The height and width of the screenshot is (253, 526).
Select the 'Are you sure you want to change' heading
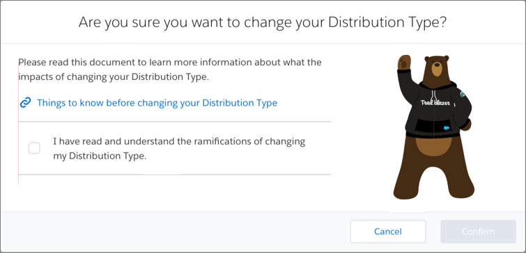[263, 22]
